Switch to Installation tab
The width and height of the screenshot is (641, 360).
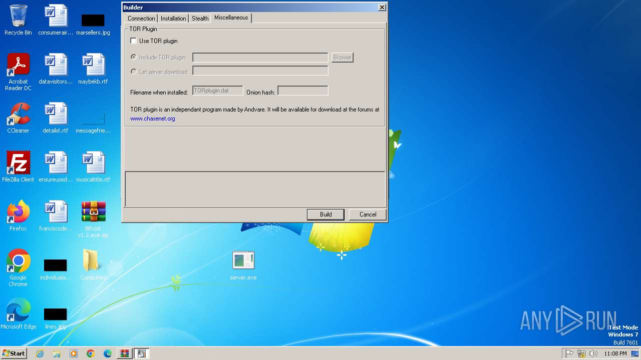pyautogui.click(x=173, y=18)
